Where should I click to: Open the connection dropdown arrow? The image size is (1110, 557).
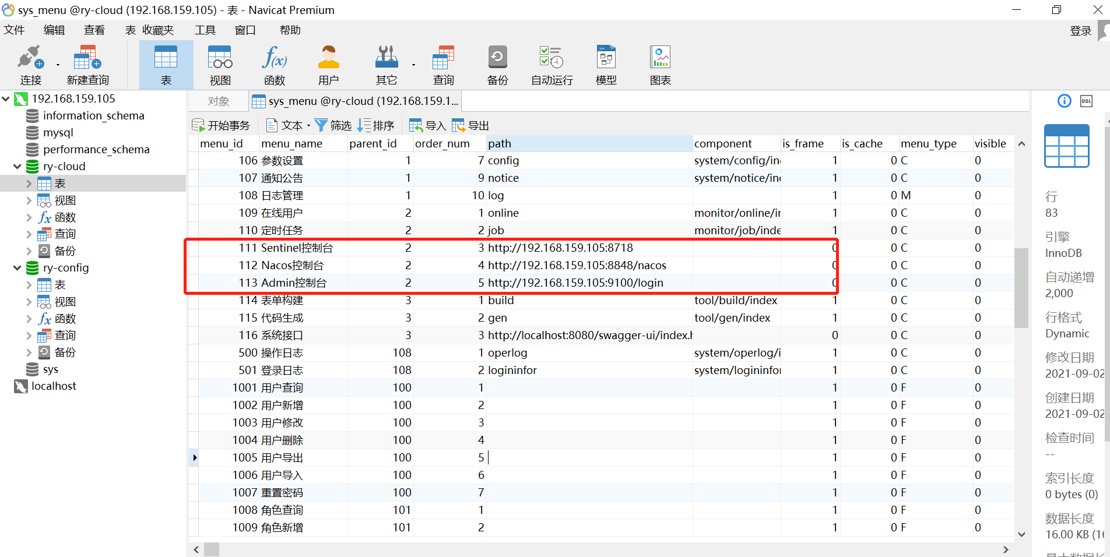(x=58, y=65)
